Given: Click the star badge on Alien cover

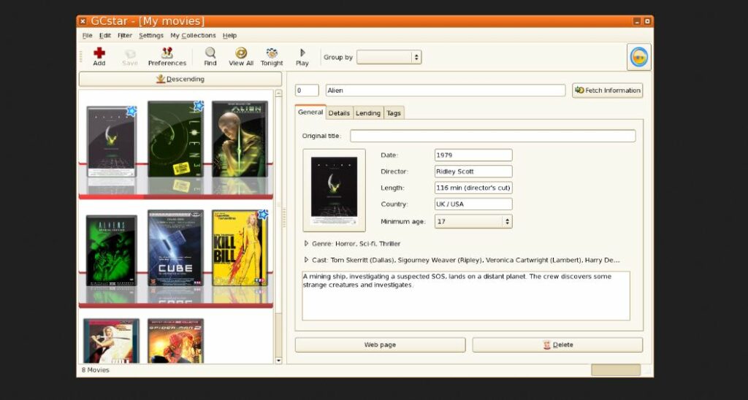Looking at the screenshot, I should [x=131, y=111].
